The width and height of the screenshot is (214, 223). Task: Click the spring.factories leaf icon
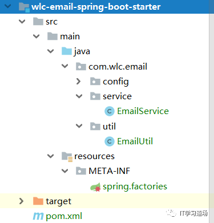click(95, 187)
